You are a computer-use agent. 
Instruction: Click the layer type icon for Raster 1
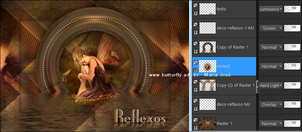(196, 120)
